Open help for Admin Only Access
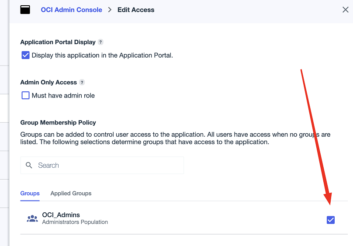Image resolution: width=353 pixels, height=246 pixels. 82,83
